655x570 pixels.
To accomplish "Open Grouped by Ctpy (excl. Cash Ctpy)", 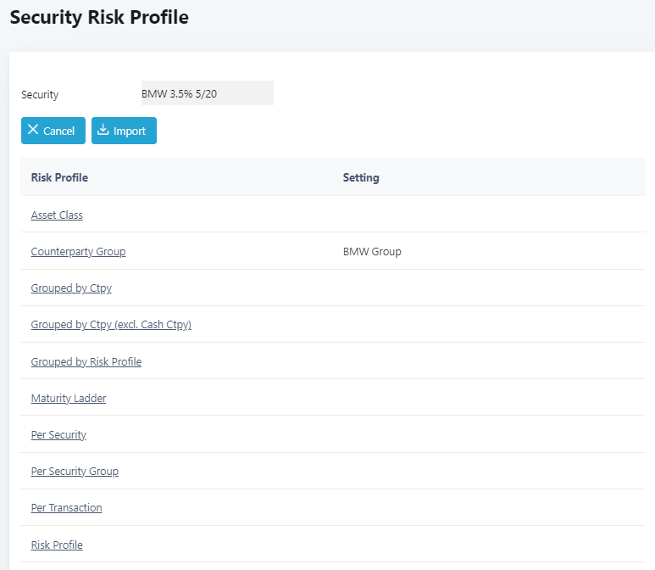I will [111, 325].
